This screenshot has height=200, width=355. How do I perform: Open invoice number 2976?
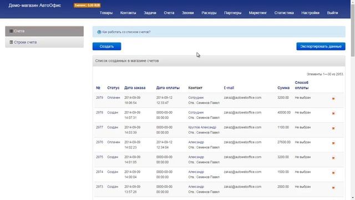pyautogui.click(x=99, y=142)
